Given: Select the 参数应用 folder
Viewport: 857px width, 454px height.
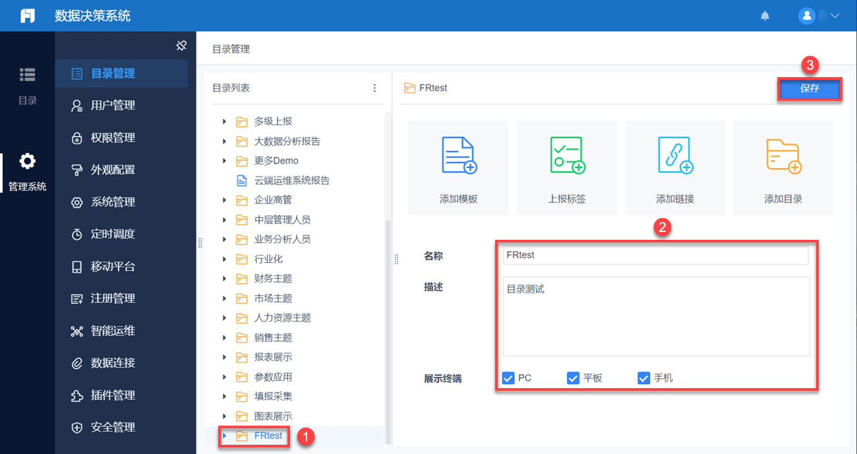Looking at the screenshot, I should point(273,377).
